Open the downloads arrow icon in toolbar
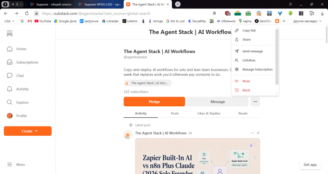 [322, 14]
